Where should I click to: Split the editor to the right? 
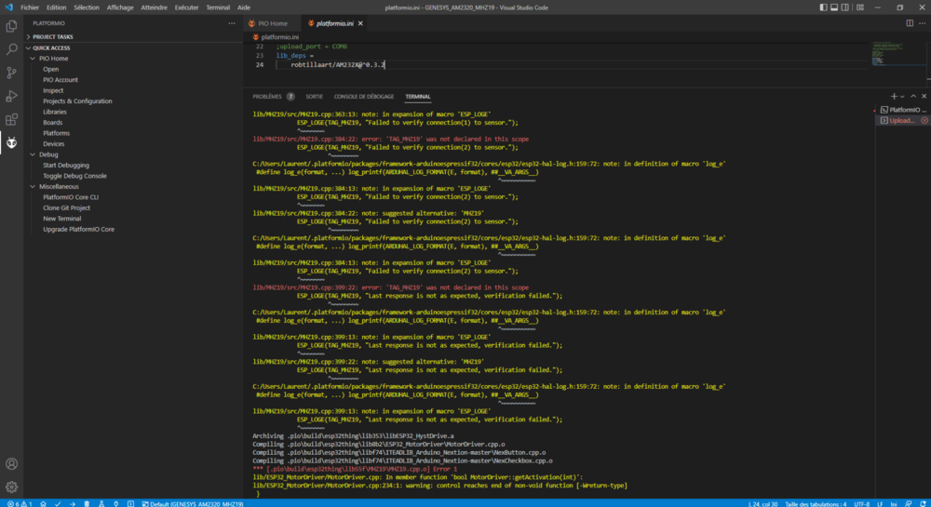[x=910, y=23]
